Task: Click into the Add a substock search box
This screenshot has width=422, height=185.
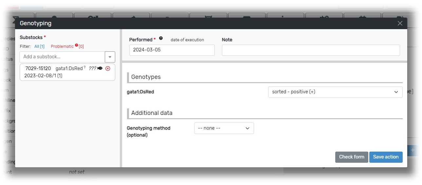Action: 62,57
